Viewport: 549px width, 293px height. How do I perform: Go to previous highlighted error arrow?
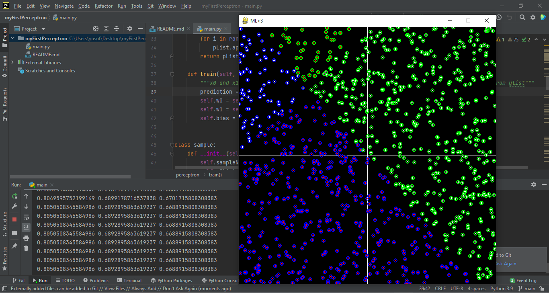click(536, 39)
